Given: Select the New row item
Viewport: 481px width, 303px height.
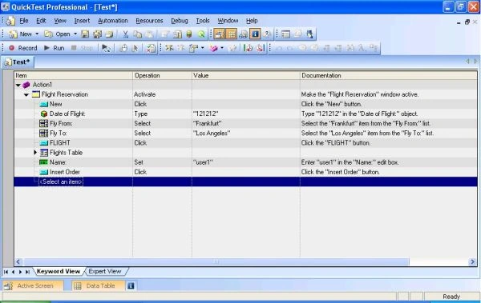Looking at the screenshot, I should [x=56, y=104].
